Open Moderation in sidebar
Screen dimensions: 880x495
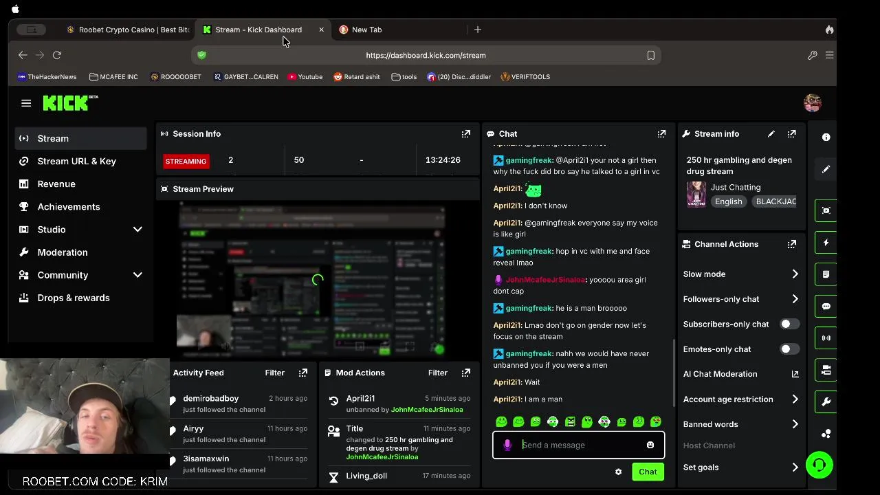click(81, 252)
